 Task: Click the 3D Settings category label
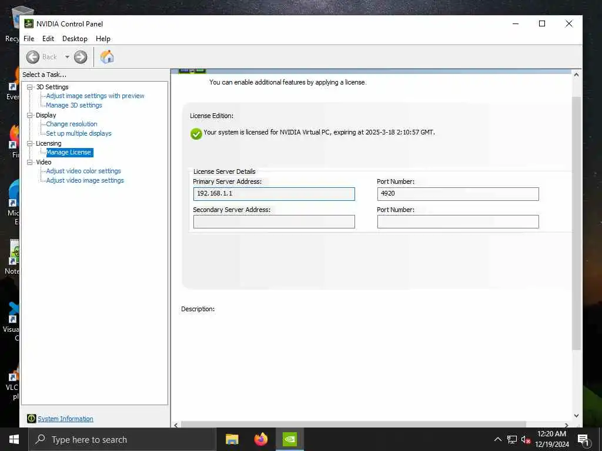coord(52,87)
